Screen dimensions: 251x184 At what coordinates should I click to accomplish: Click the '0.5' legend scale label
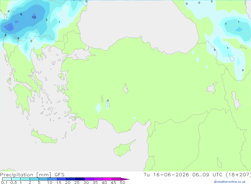tap(14, 182)
